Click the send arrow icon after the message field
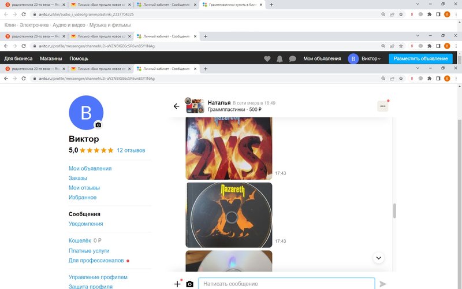The height and width of the screenshot is (289, 462). pos(383,284)
